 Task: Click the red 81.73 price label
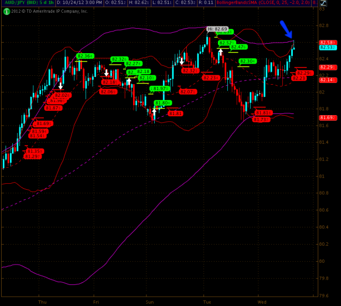pyautogui.click(x=262, y=120)
